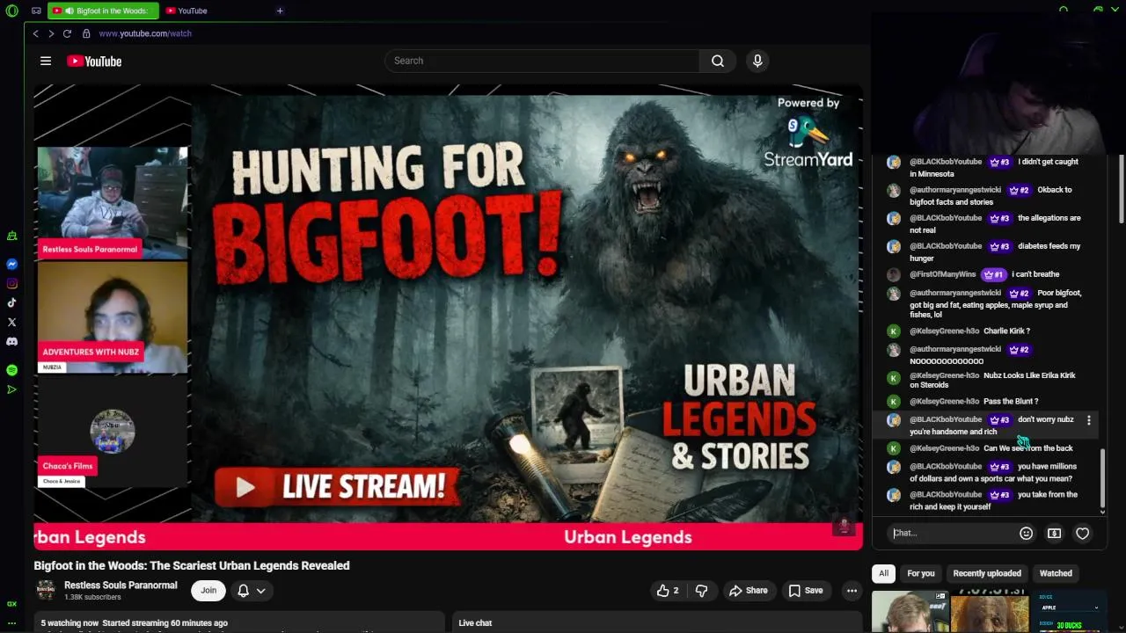Click the livestream video player
Screen dimensions: 1126x633
click(x=448, y=316)
